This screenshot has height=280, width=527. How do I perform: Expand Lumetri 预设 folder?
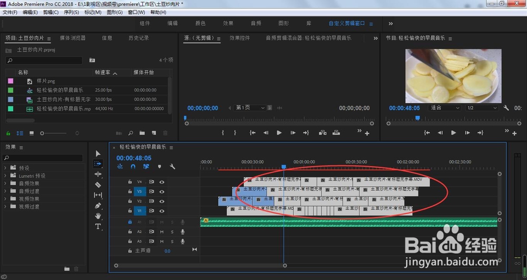pyautogui.click(x=5, y=176)
